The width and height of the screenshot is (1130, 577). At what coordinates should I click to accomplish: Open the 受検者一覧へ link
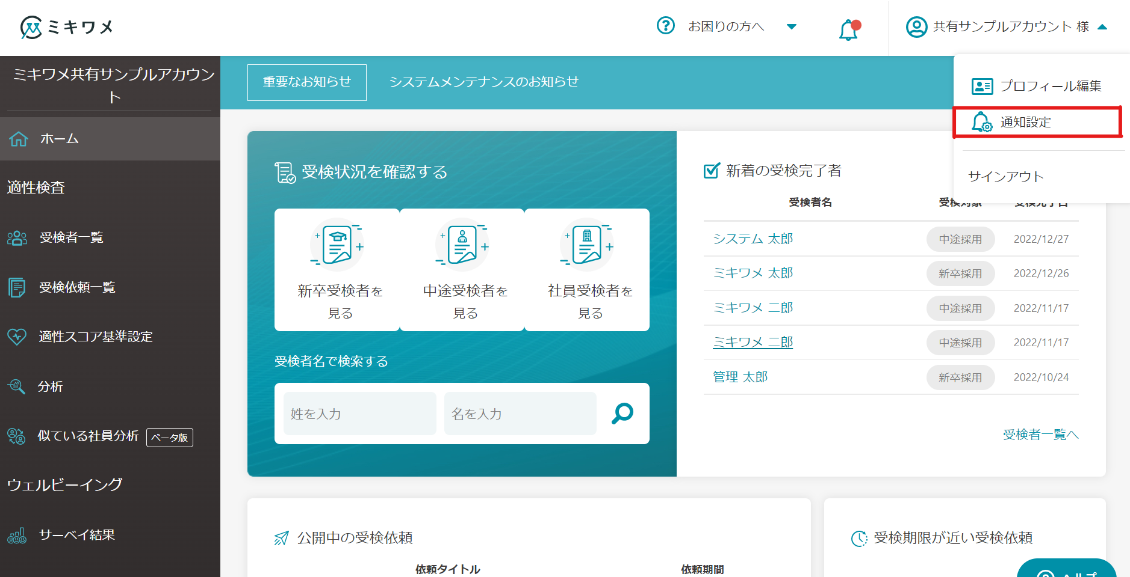1040,435
